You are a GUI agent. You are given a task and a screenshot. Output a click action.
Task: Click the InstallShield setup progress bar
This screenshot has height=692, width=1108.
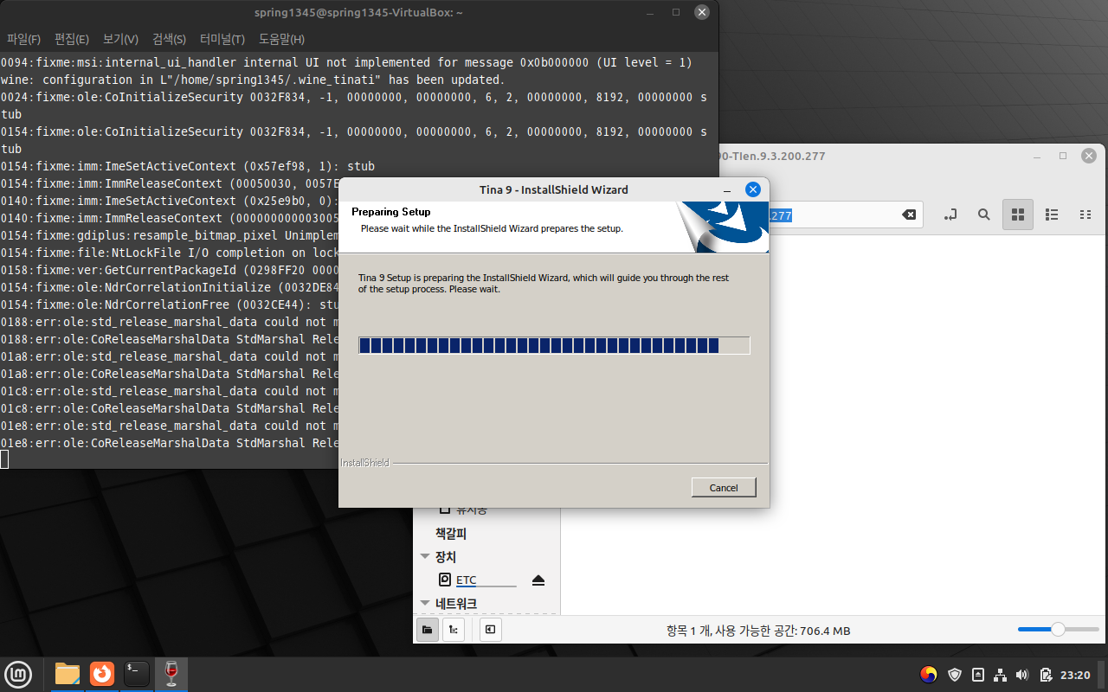pyautogui.click(x=554, y=346)
